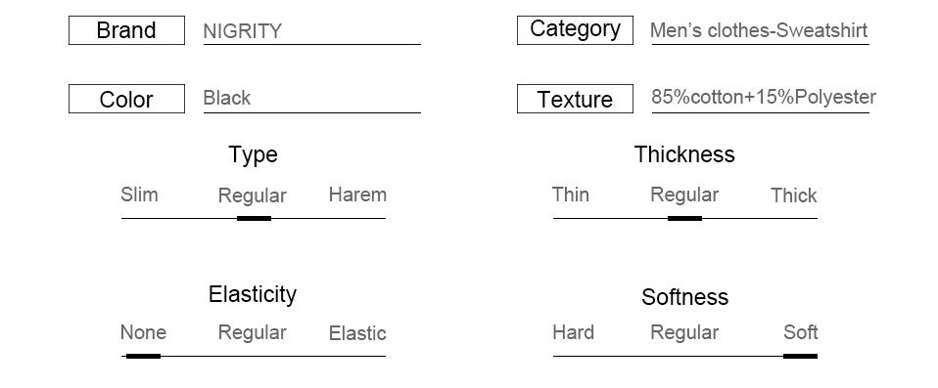This screenshot has height=388, width=938.
Task: Choose Harem on the Type scale
Action: 357,194
